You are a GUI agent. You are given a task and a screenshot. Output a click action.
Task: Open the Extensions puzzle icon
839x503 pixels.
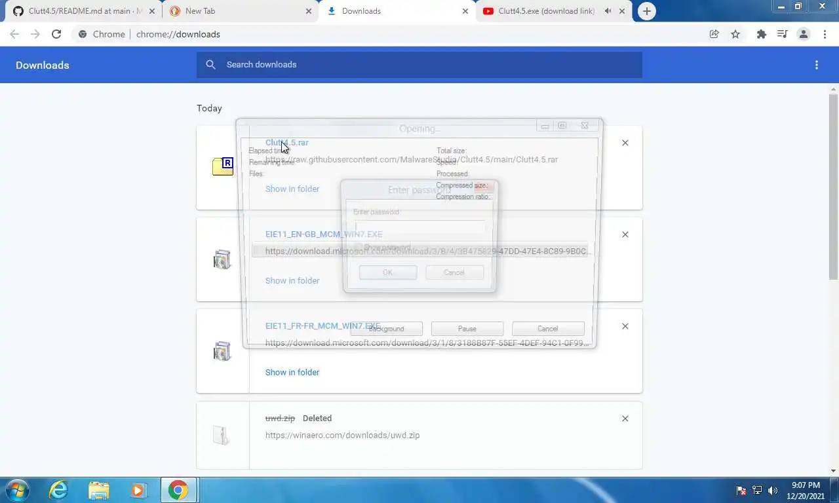coord(761,34)
